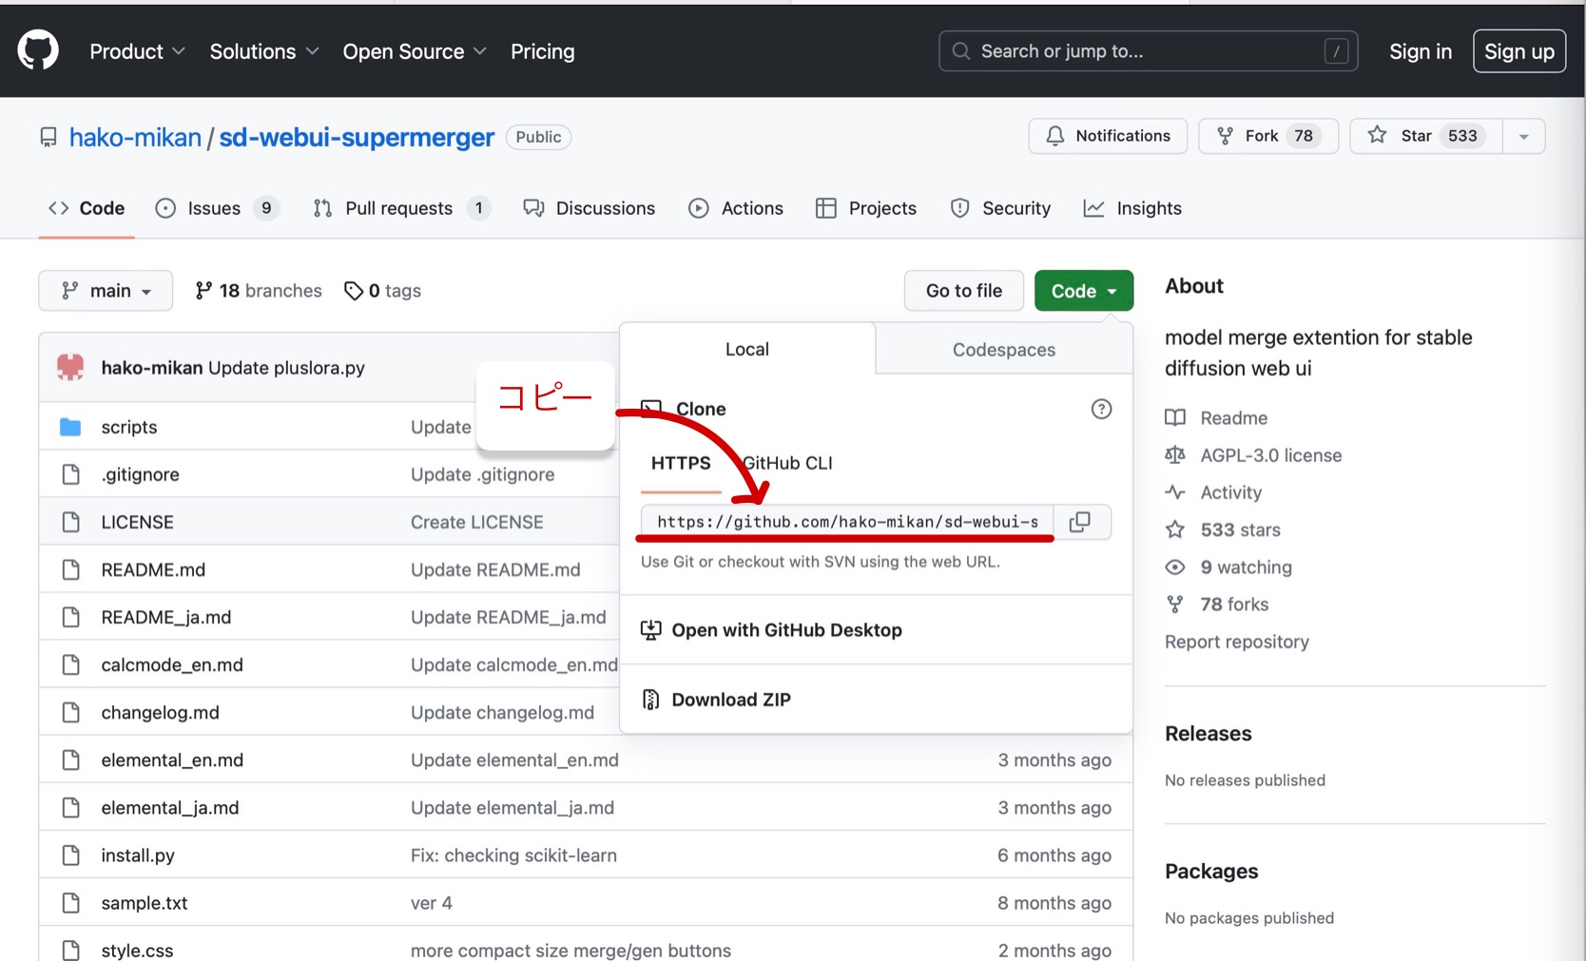
Task: Click the Clone help question mark icon
Action: pos(1101,409)
